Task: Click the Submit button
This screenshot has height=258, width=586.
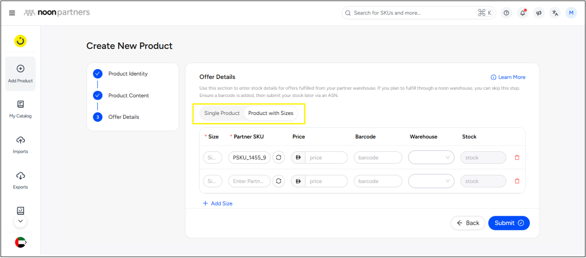Action: pyautogui.click(x=508, y=223)
